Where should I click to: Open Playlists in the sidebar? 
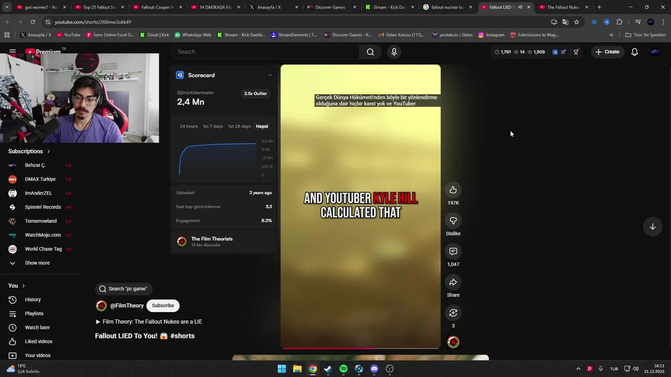click(34, 314)
